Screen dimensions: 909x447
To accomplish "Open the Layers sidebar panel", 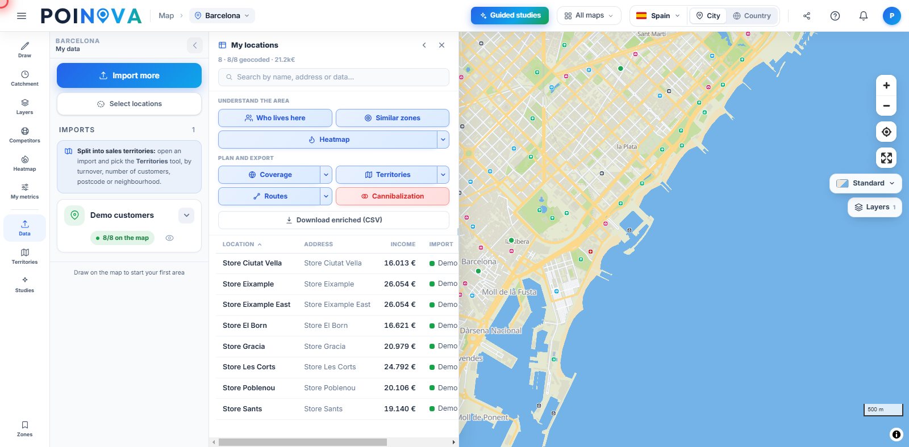I will click(x=24, y=107).
